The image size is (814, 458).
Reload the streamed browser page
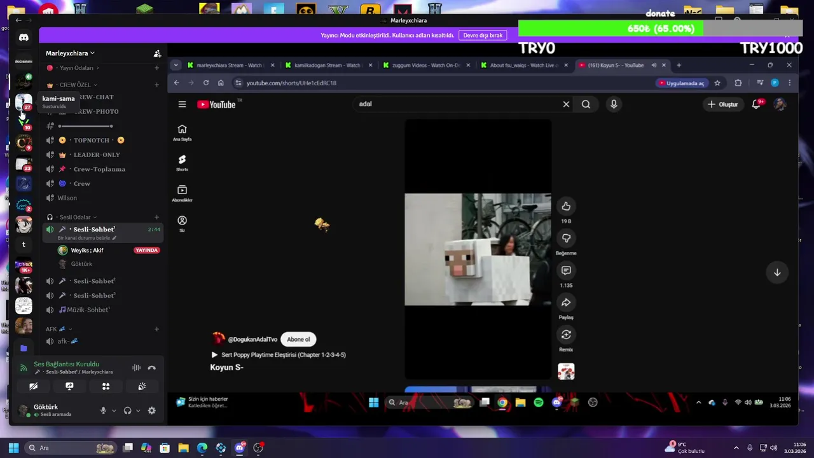(x=206, y=83)
